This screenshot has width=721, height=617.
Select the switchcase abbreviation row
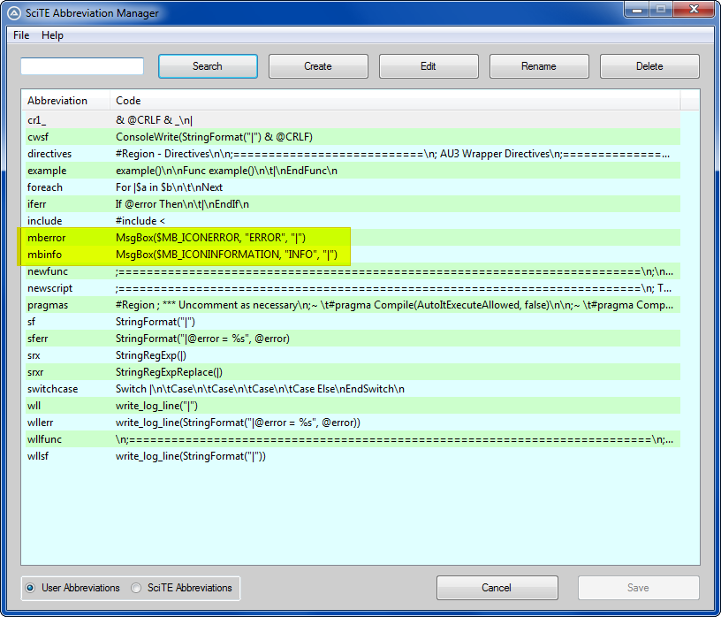tap(351, 389)
